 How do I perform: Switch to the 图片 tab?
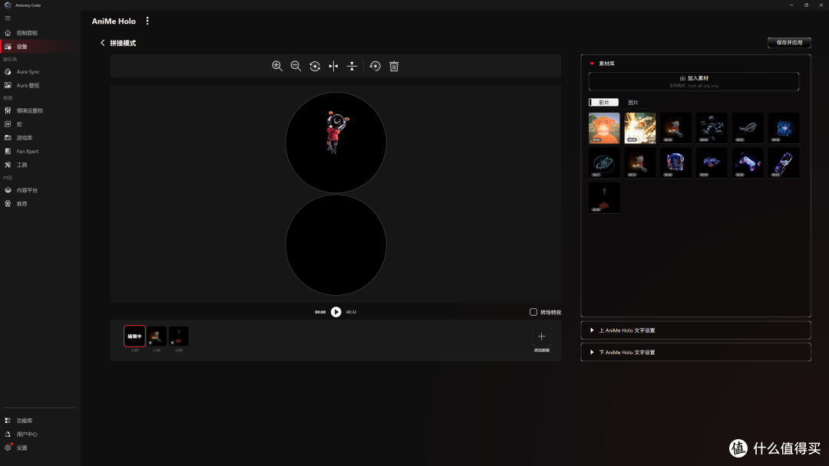633,103
